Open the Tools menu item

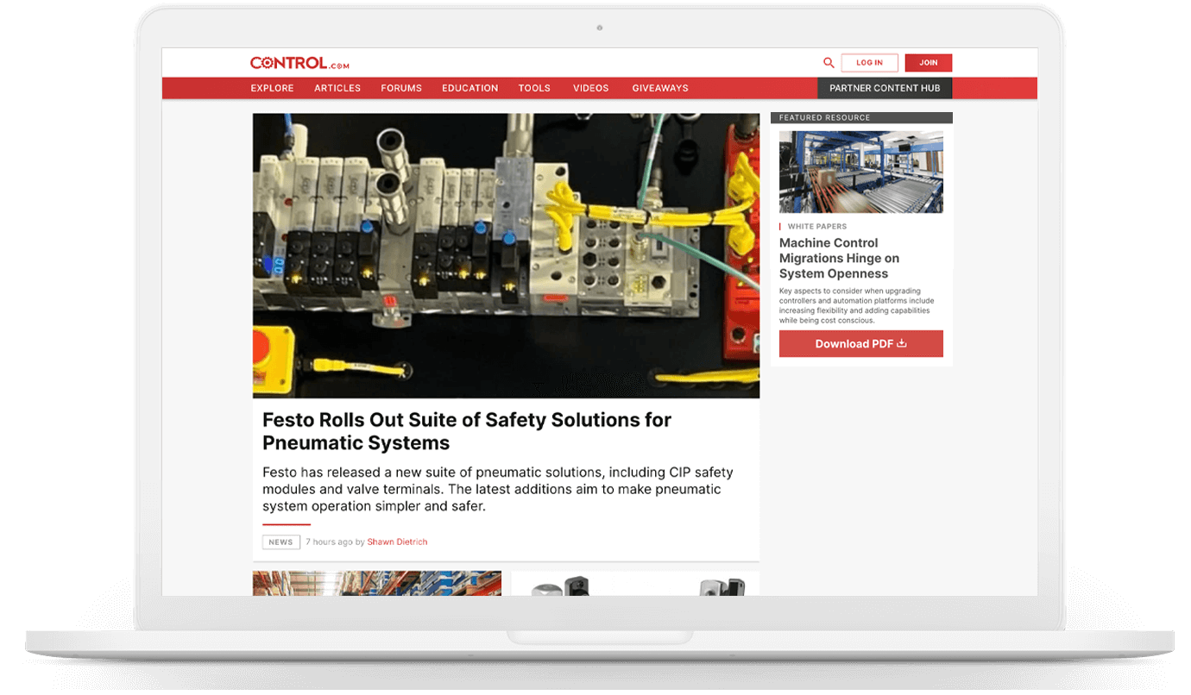click(534, 88)
